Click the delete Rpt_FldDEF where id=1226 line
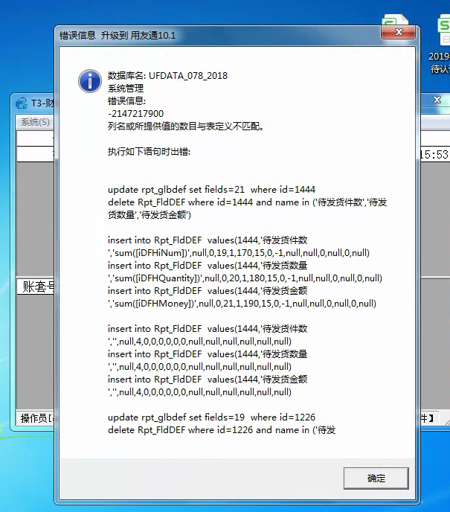Image resolution: width=450 pixels, height=512 pixels. point(222,430)
